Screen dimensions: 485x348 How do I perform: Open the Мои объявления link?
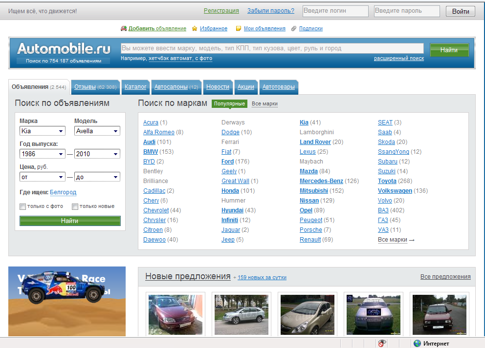265,28
